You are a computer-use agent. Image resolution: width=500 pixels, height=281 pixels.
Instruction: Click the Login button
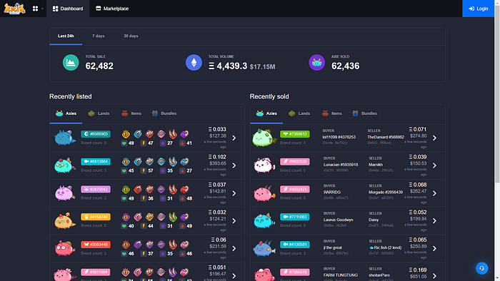[x=478, y=9]
